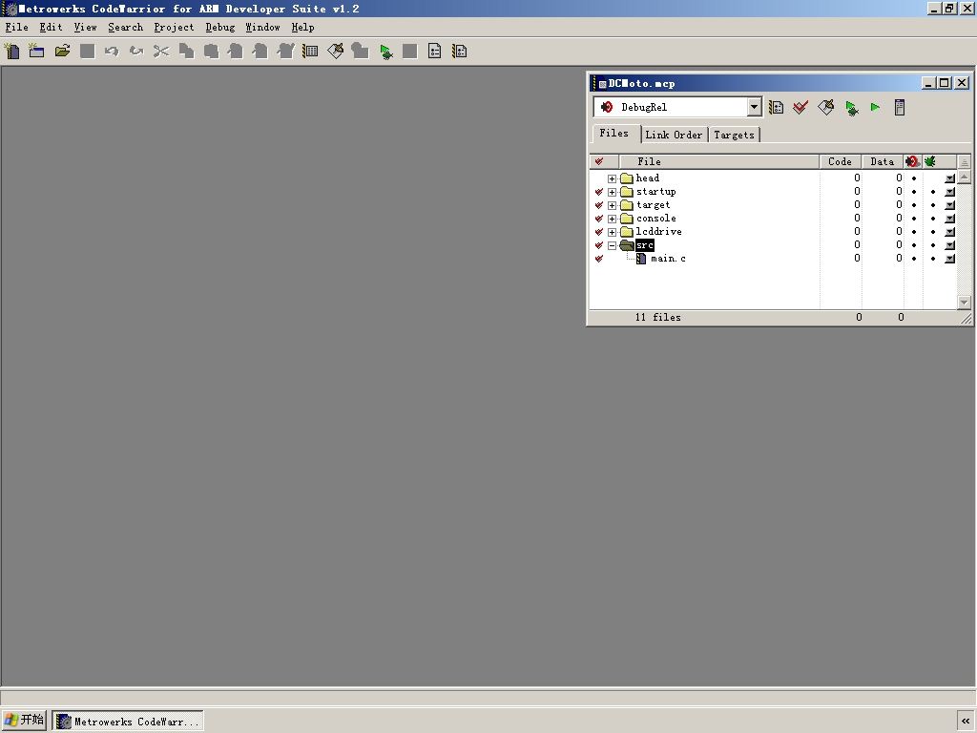This screenshot has height=733, width=977.
Task: Click the Open folder toolbar icon
Action: click(x=62, y=52)
